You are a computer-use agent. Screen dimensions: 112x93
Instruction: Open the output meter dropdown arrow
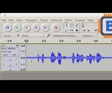pyautogui.click(x=88, y=31)
